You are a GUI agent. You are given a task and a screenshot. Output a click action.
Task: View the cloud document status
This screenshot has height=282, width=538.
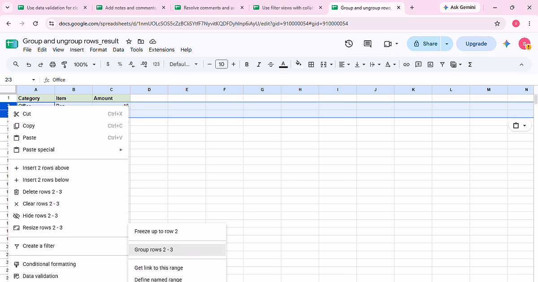(153, 41)
